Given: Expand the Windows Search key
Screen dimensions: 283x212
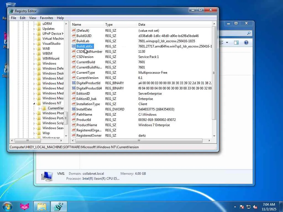Looking at the screenshot, I should pos(34,128).
